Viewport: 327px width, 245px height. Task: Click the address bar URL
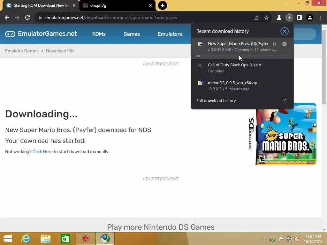pos(111,18)
